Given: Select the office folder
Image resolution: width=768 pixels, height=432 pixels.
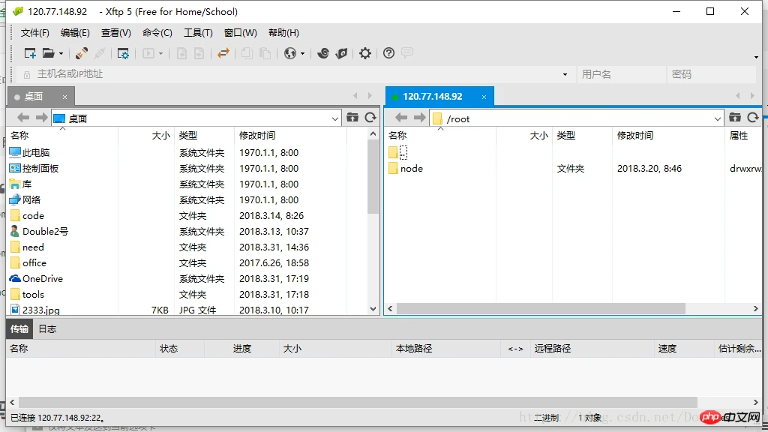Looking at the screenshot, I should pyautogui.click(x=34, y=263).
